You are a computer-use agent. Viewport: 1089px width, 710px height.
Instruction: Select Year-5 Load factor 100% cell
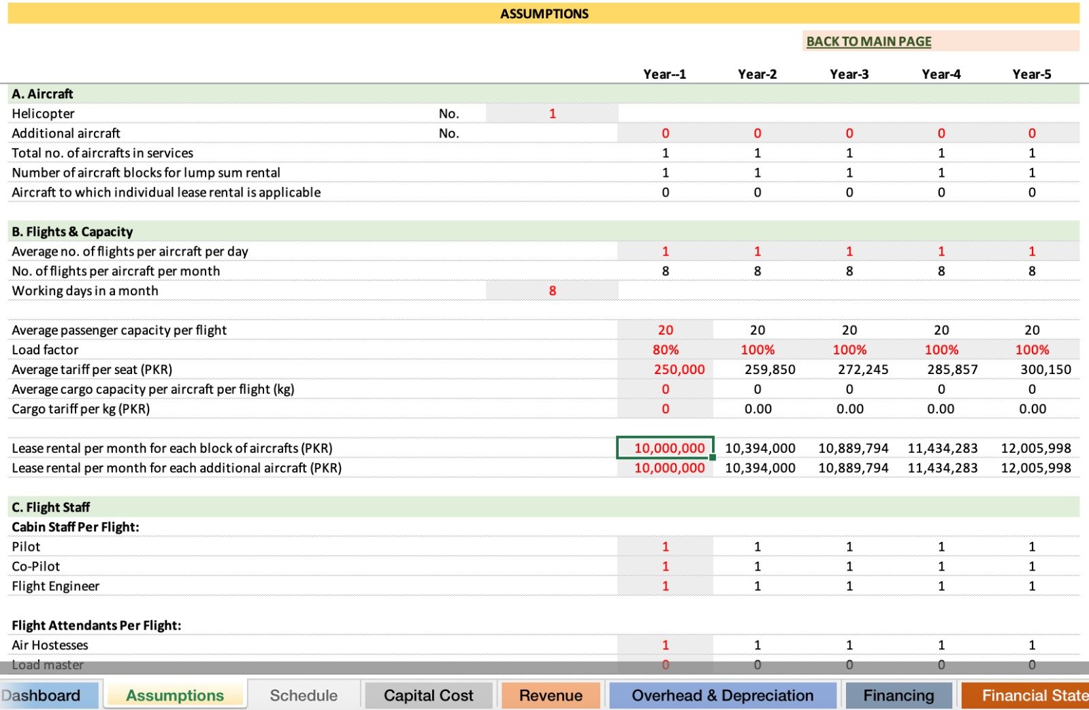[x=1032, y=350]
